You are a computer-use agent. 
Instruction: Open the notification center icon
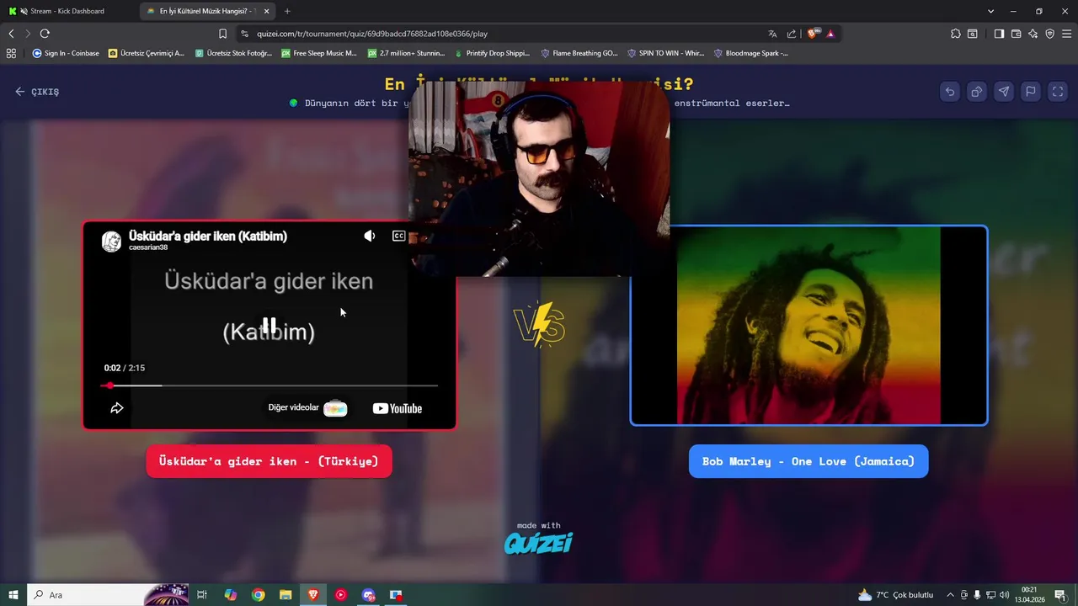(1060, 595)
